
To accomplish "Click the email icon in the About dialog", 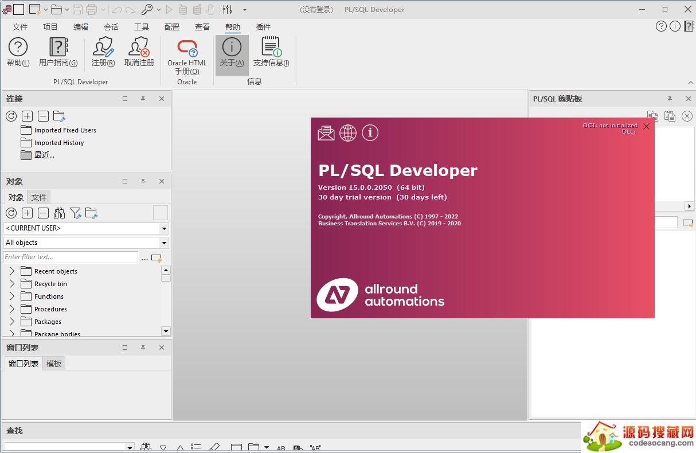I will pos(326,133).
